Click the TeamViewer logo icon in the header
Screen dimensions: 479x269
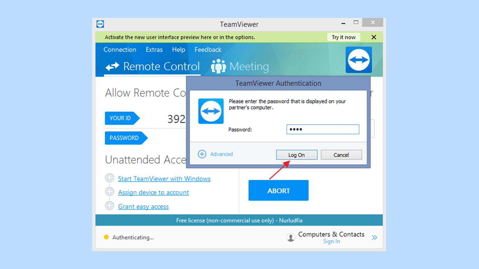tap(358, 60)
